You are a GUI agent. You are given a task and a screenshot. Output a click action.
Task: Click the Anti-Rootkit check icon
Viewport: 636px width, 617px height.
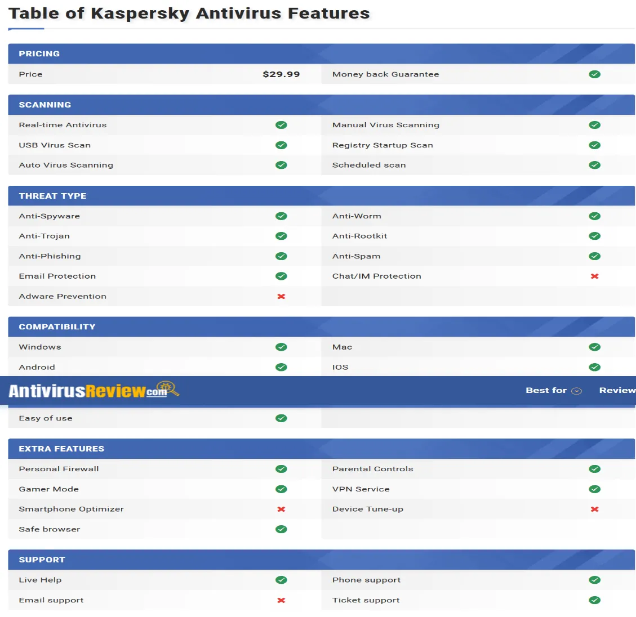coord(595,236)
